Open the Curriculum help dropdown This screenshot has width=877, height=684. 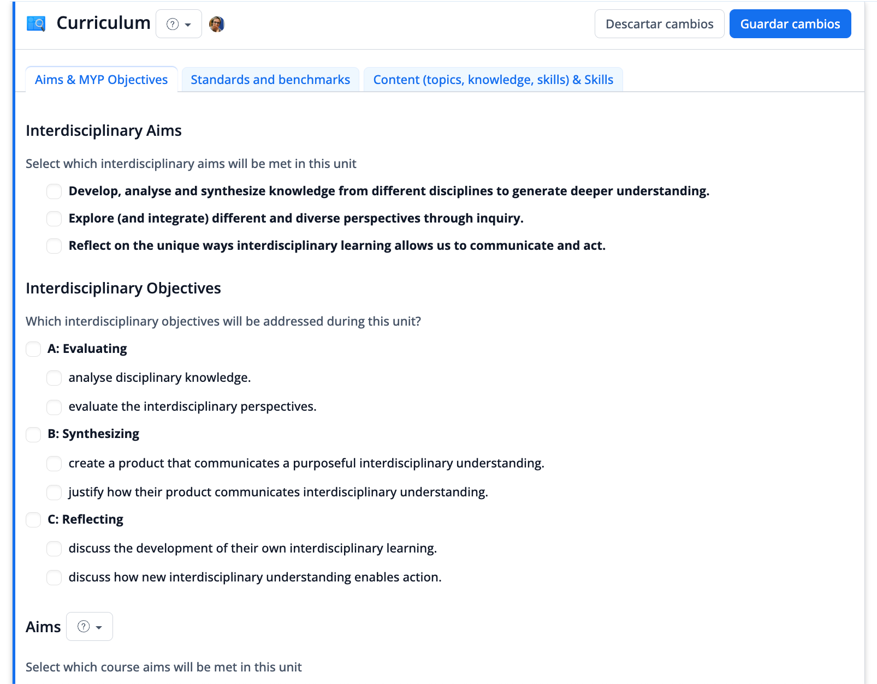pyautogui.click(x=179, y=24)
